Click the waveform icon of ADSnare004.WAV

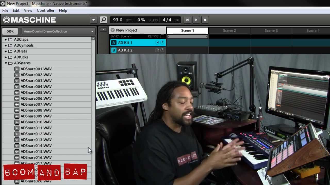[17, 87]
